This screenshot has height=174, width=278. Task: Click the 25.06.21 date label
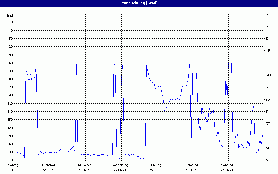[156, 170]
